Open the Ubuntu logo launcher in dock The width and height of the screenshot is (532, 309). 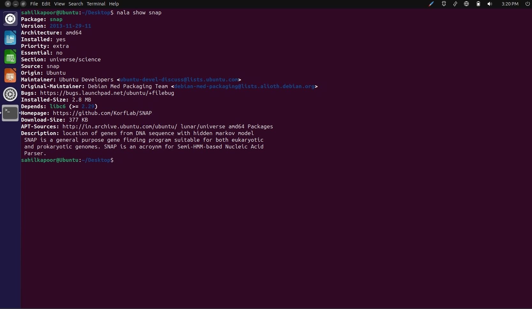click(x=10, y=19)
